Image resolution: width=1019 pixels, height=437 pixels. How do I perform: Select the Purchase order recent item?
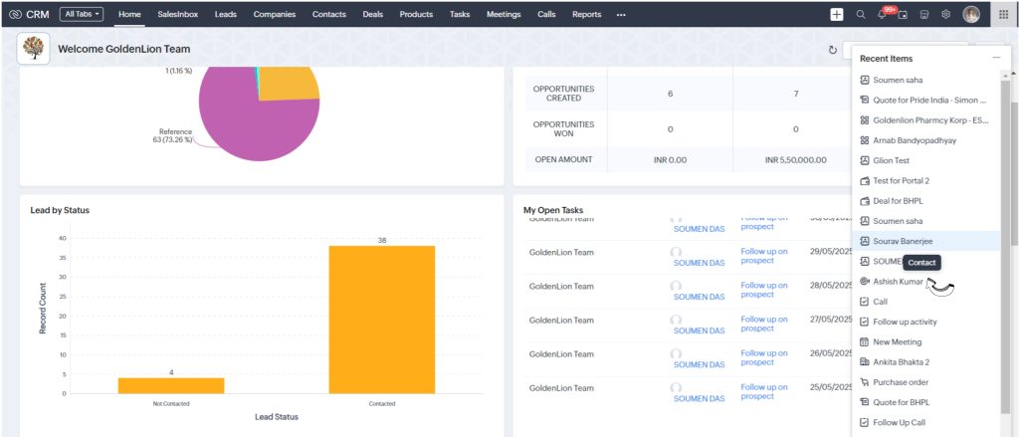[x=901, y=382]
